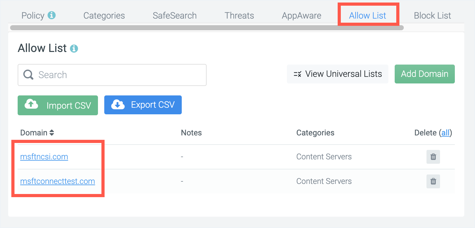Delete the msftconnecttest.com row via trash icon
Screen dimensions: 475x228
[433, 181]
